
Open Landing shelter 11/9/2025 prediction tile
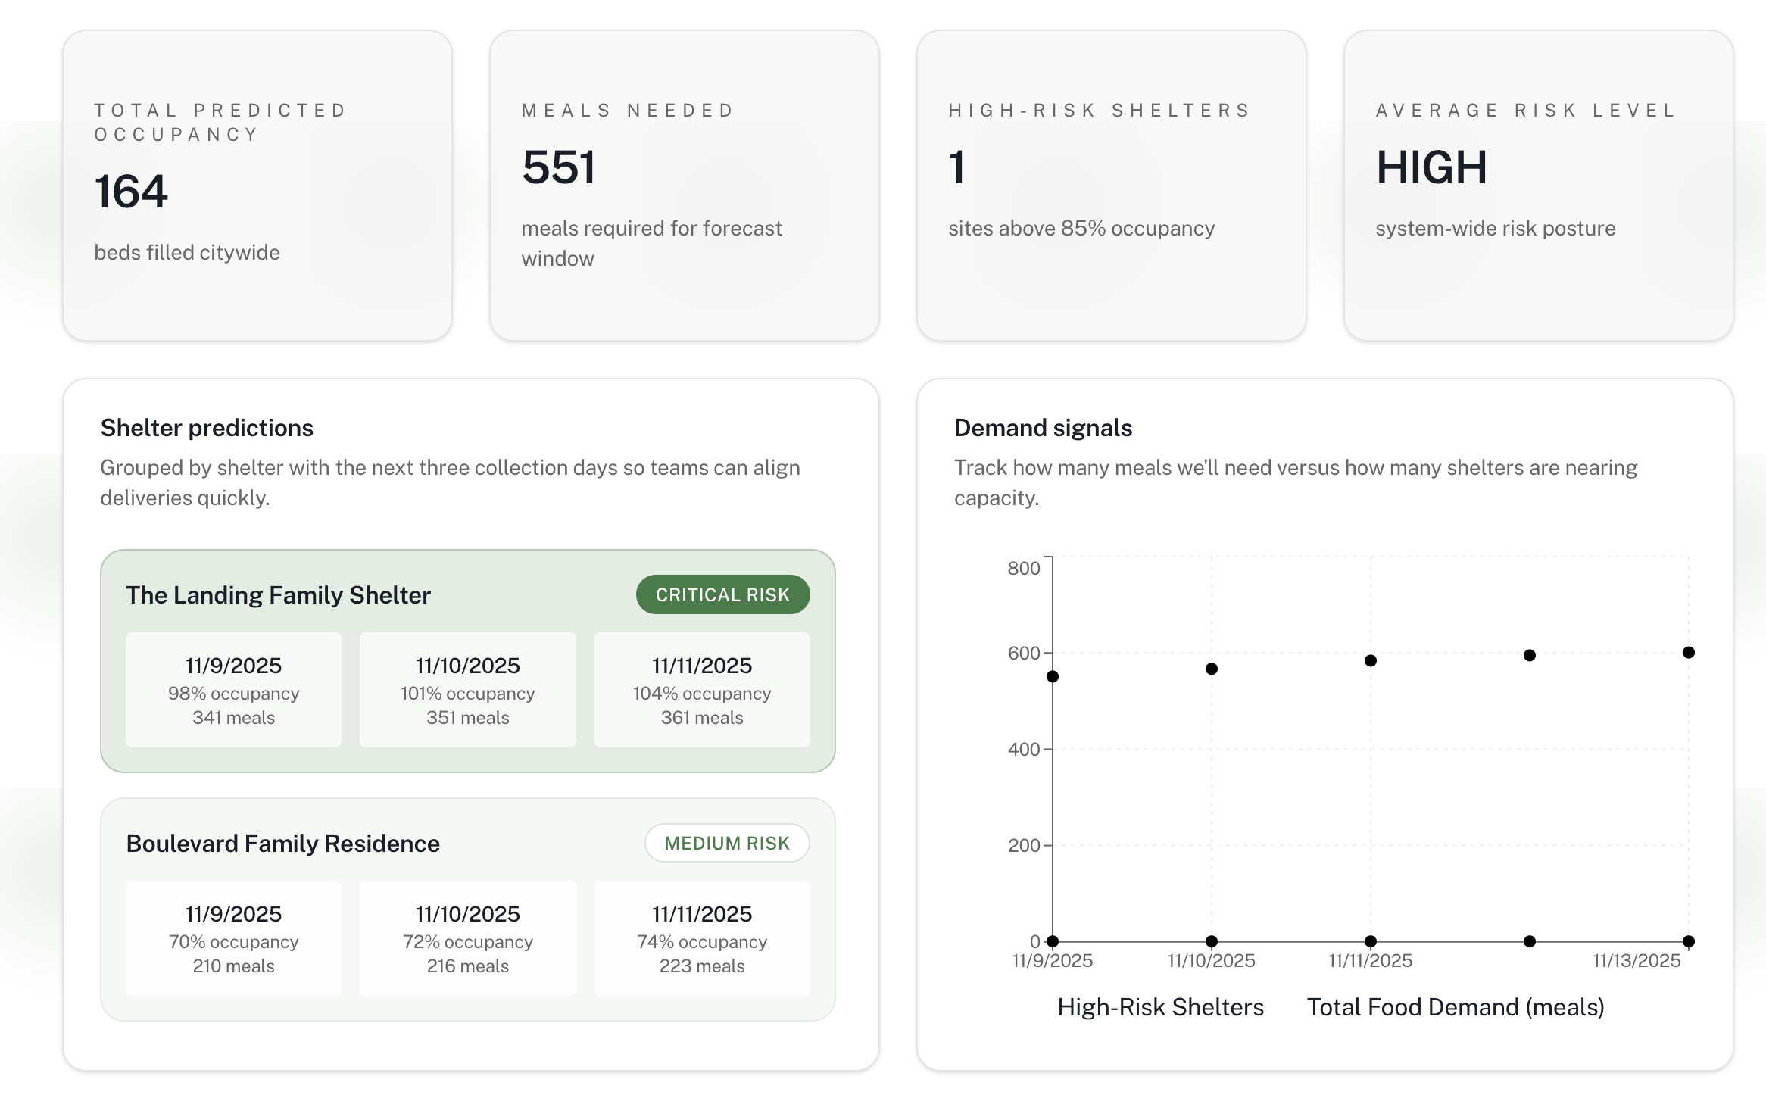coord(233,690)
